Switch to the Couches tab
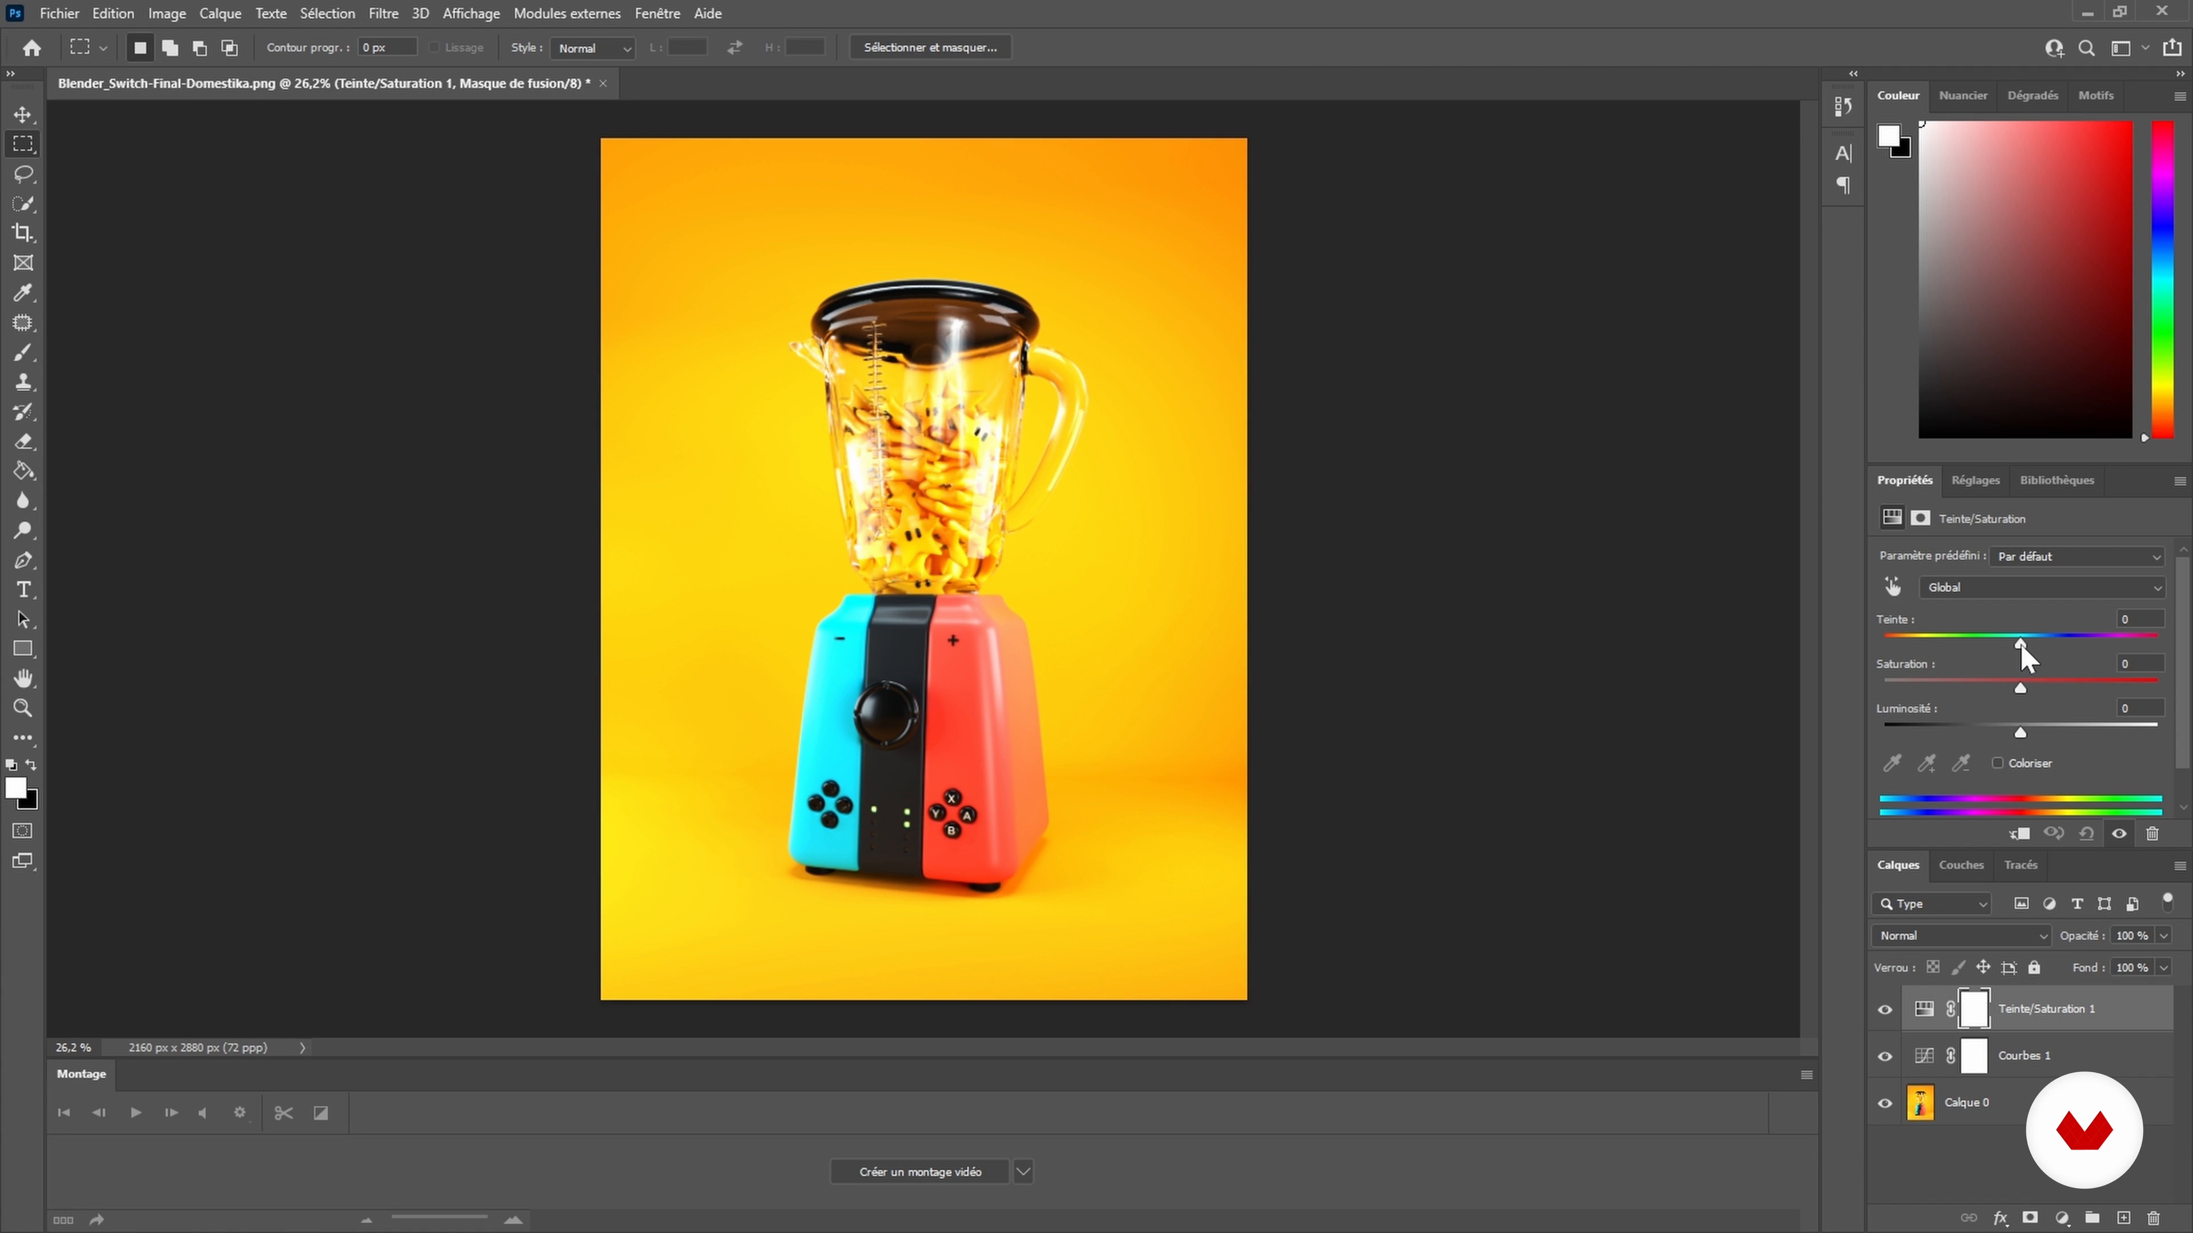The image size is (2193, 1233). pyautogui.click(x=1961, y=865)
